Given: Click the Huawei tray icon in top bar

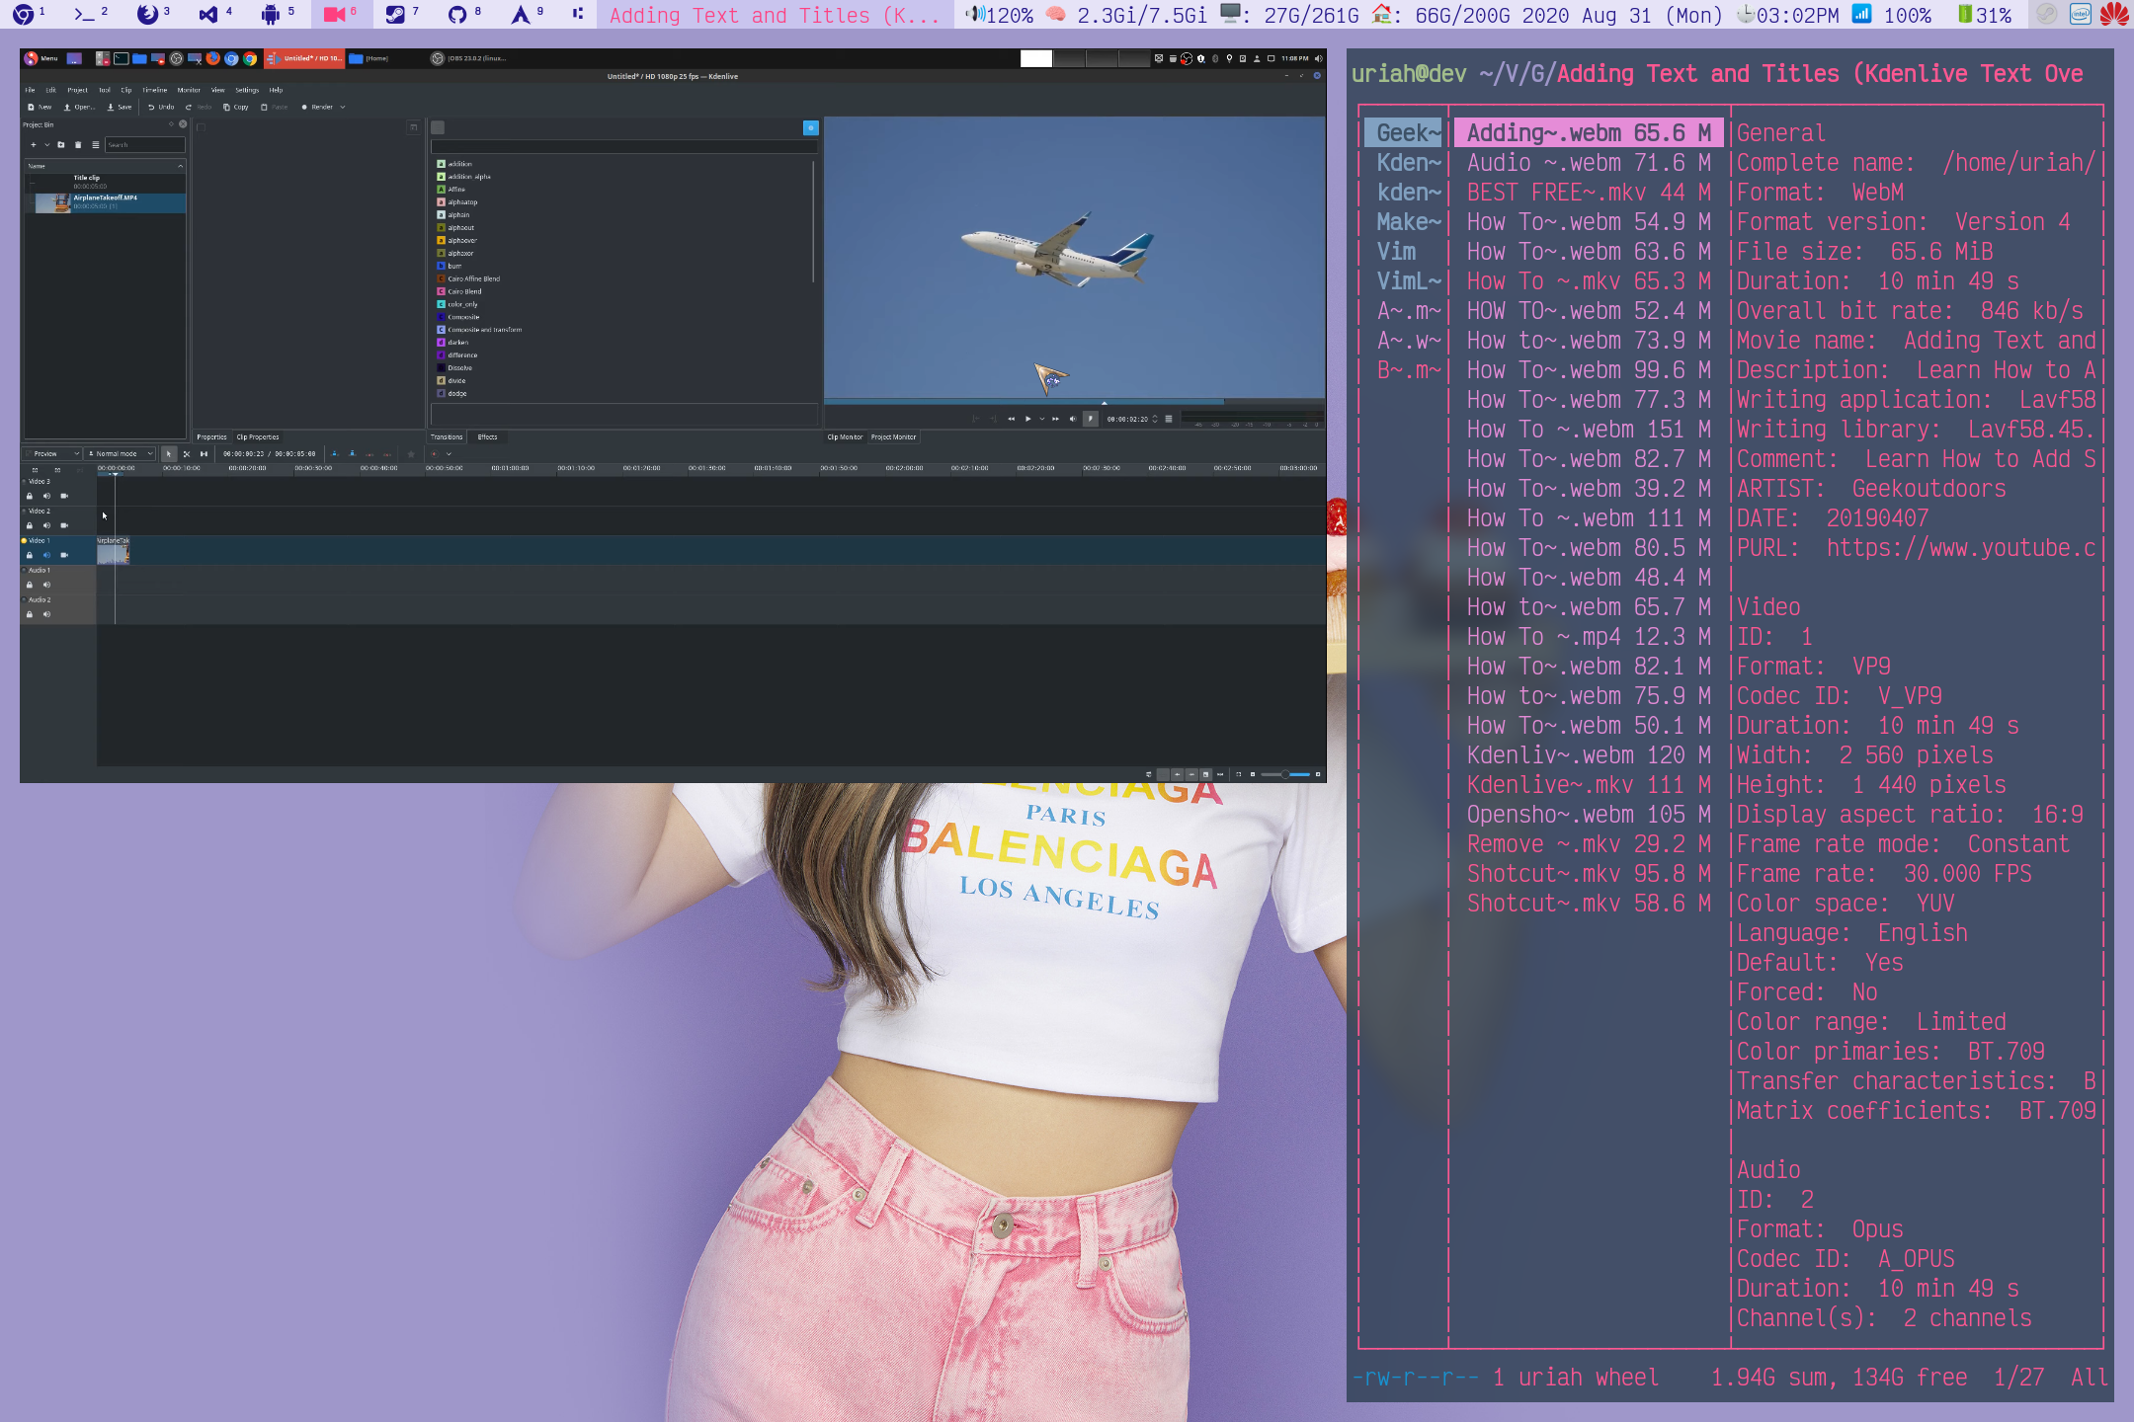Looking at the screenshot, I should (x=2114, y=14).
